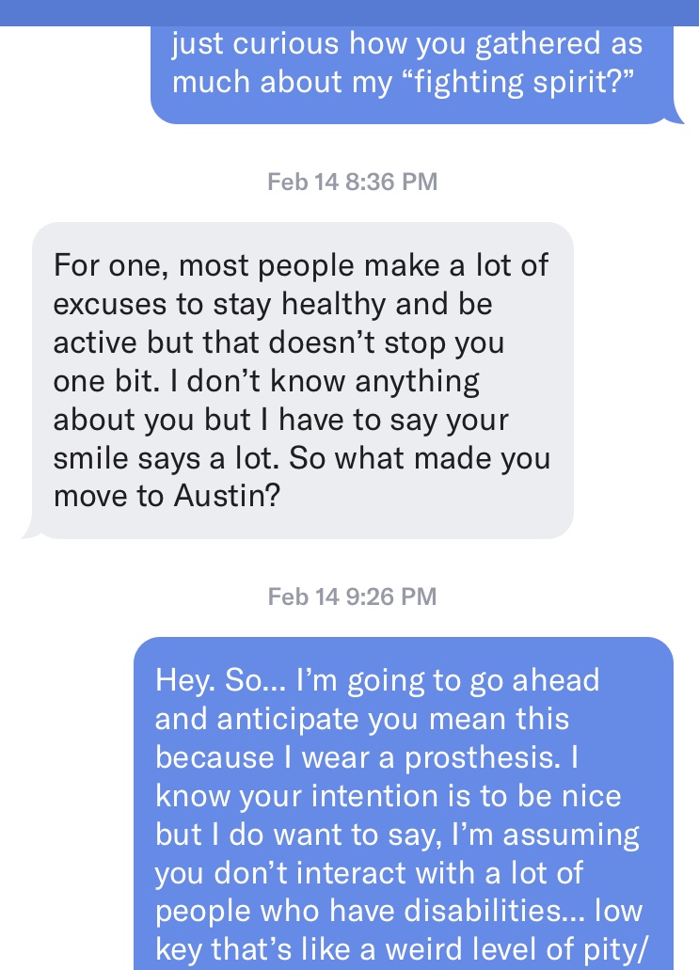Viewport: 699px width, 970px height.
Task: Tap the line "active but that doesn't stop you"
Action: (x=278, y=342)
